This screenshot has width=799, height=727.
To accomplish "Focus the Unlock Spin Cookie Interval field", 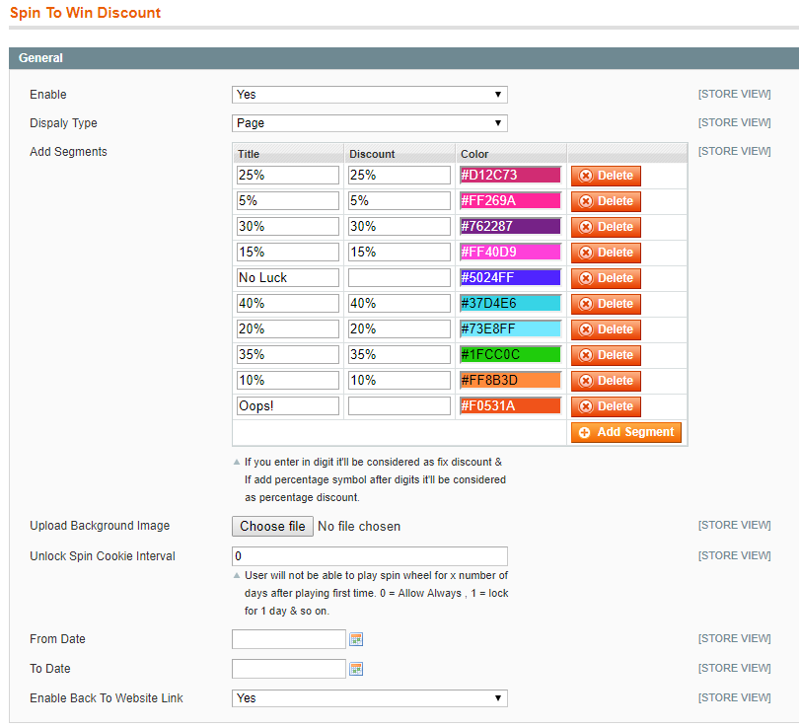I will 369,556.
